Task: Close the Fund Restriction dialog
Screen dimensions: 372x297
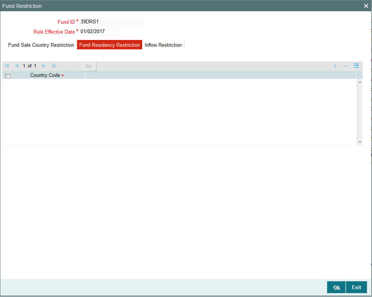Action: (366, 6)
